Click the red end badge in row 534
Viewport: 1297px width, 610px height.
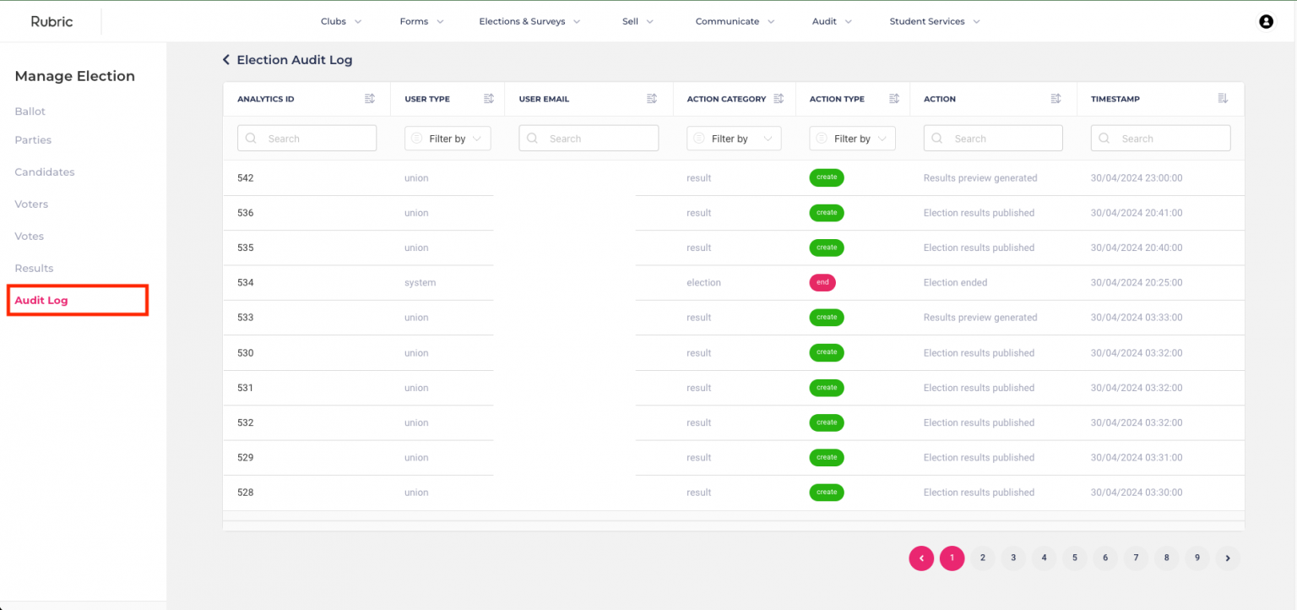coord(822,282)
